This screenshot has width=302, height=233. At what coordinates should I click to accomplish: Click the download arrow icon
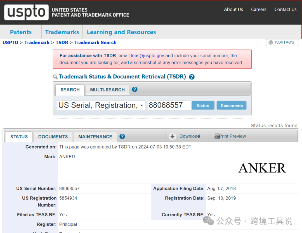click(172, 136)
